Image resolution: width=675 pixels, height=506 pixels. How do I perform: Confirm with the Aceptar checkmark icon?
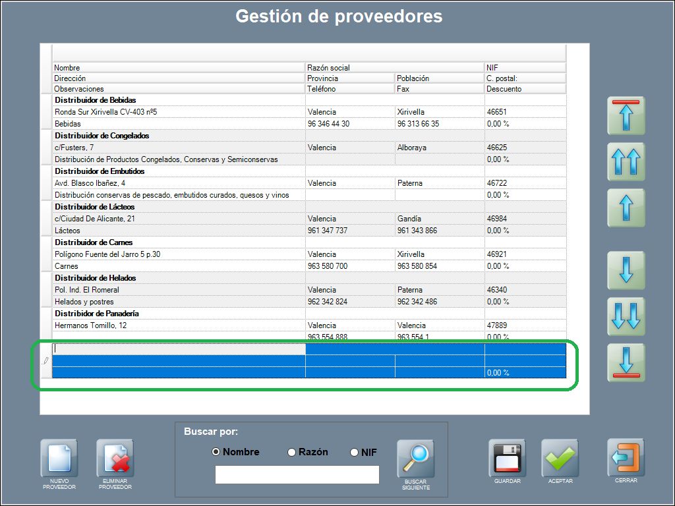tap(560, 459)
